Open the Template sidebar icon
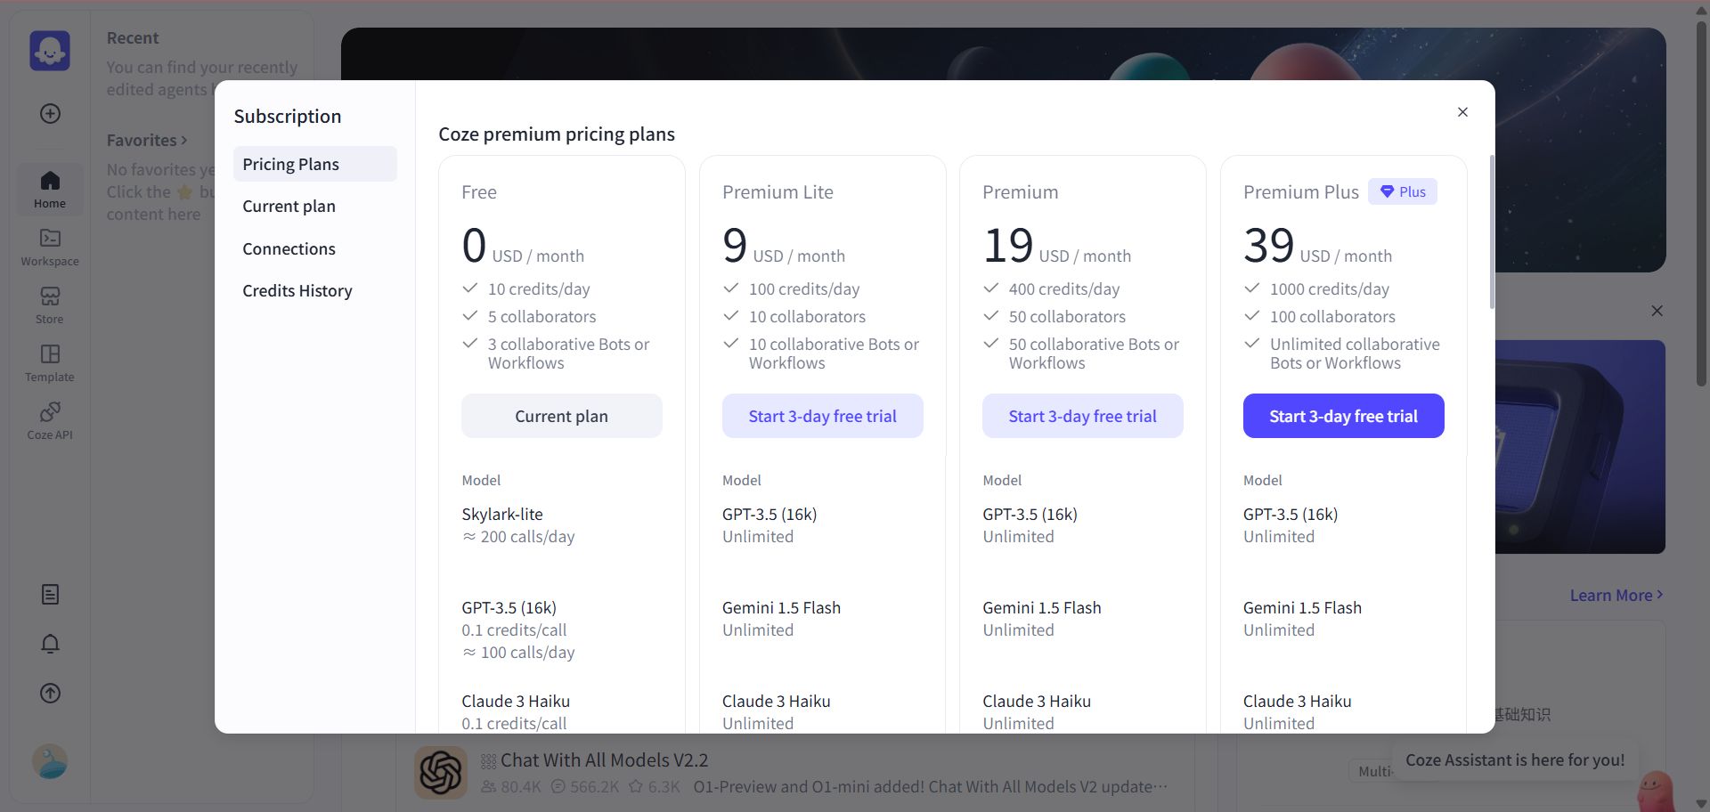The image size is (1710, 812). point(50,363)
